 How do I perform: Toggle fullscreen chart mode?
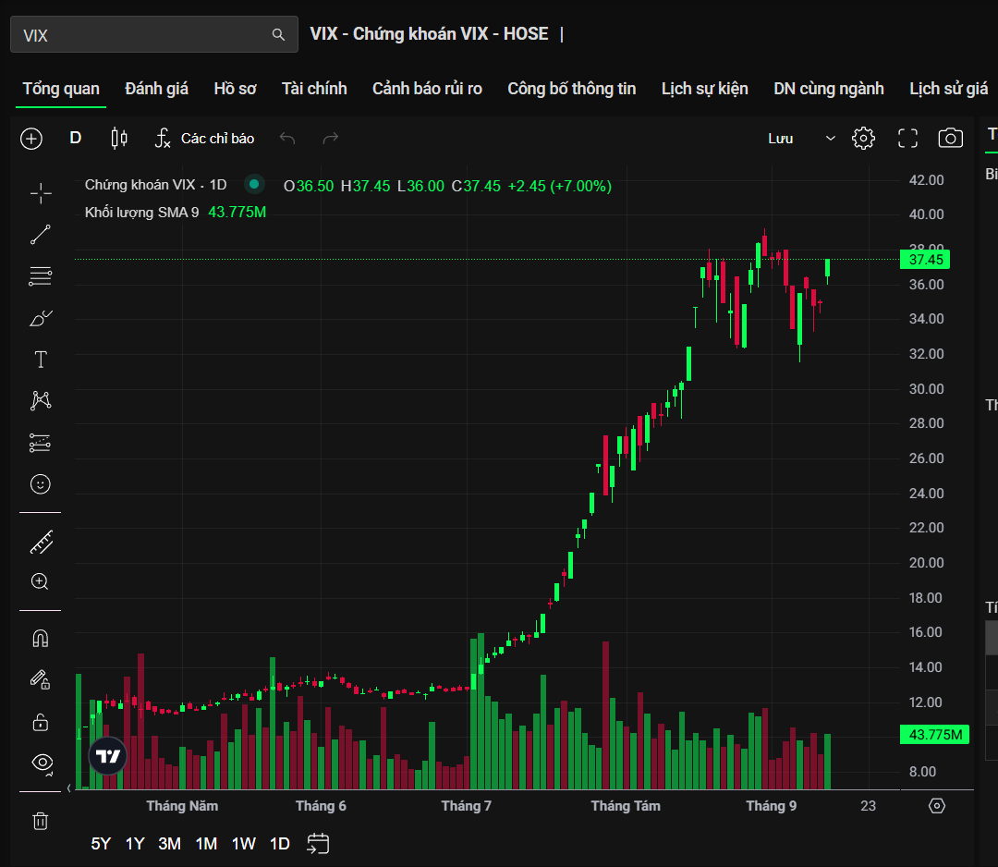(907, 138)
